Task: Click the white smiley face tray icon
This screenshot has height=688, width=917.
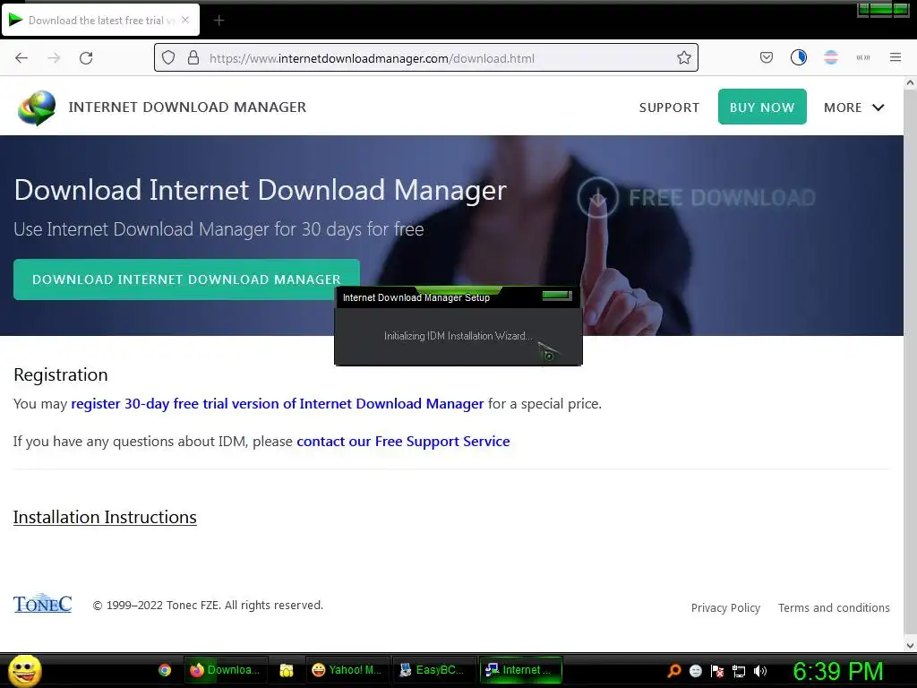Action: pos(695,670)
